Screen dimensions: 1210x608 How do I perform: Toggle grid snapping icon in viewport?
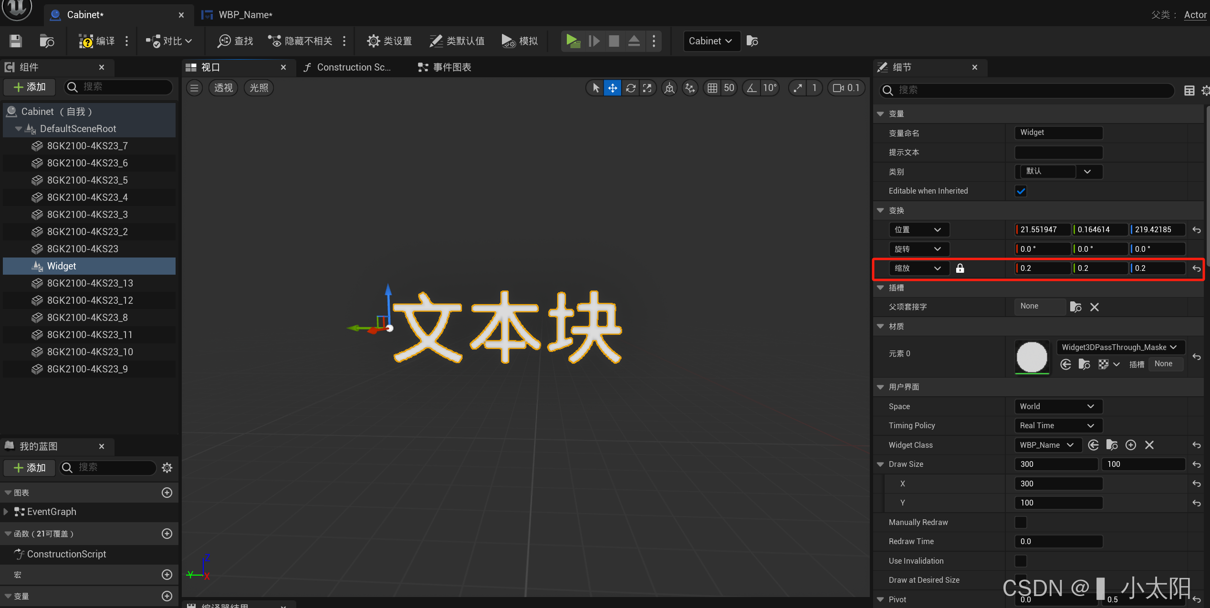pyautogui.click(x=712, y=88)
